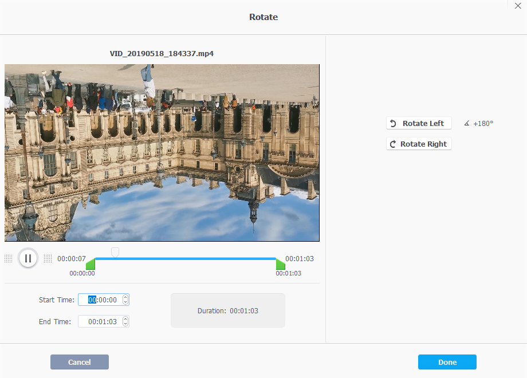Click the +180° rotation angle indicator
The width and height of the screenshot is (527, 378).
479,123
